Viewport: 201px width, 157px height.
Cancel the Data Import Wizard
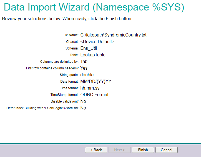[x=166, y=150]
